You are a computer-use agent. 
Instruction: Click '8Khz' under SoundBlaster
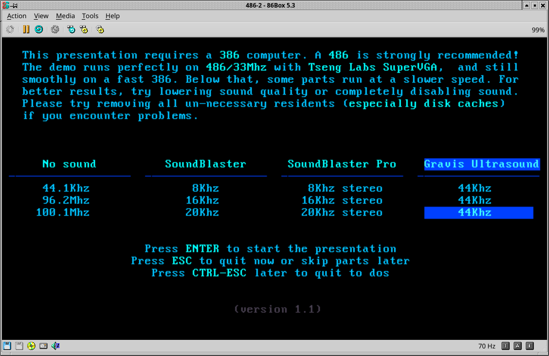point(205,188)
